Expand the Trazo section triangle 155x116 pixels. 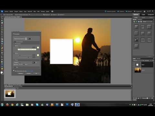pyautogui.click(x=14, y=67)
